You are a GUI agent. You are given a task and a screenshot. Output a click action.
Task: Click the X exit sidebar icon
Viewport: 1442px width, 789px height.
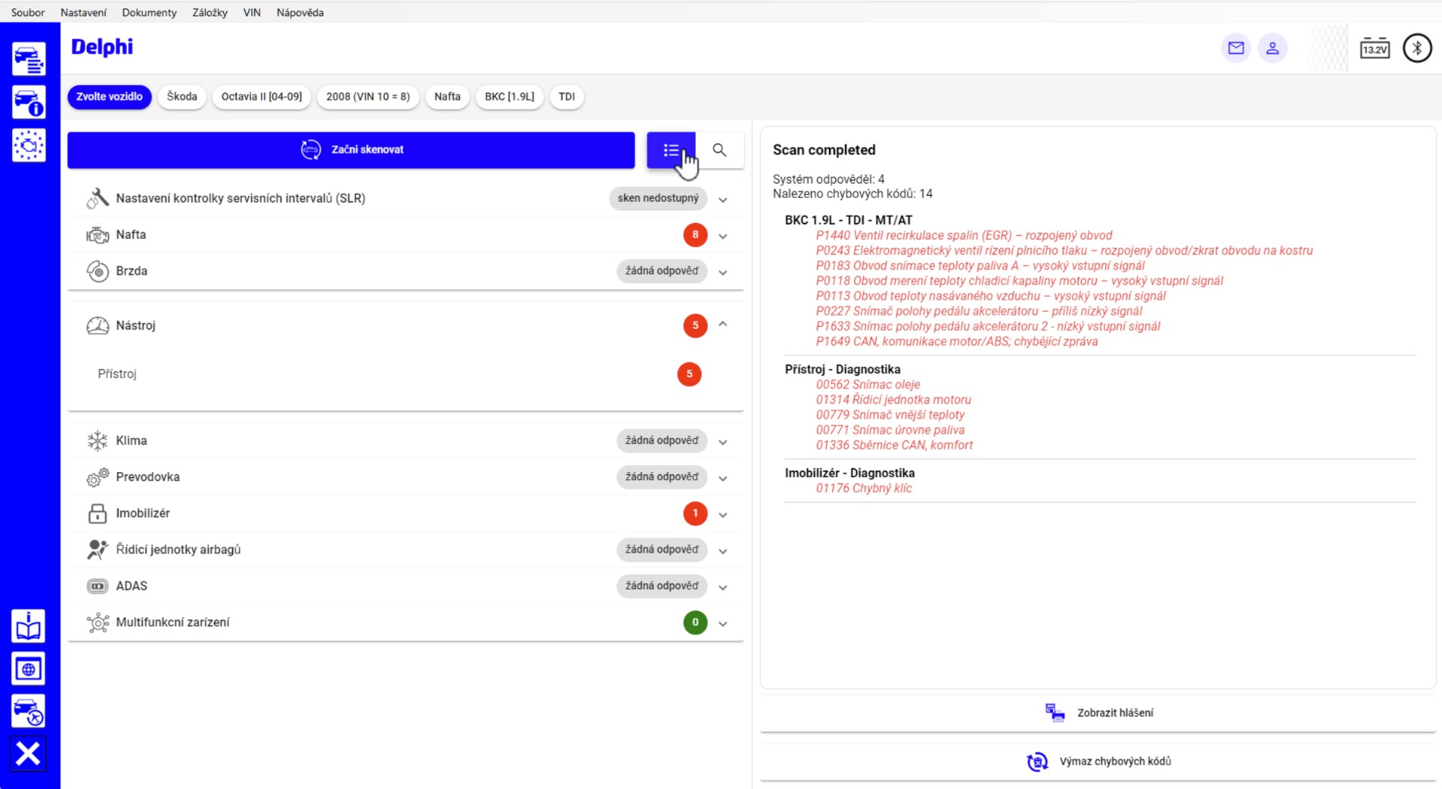[29, 754]
